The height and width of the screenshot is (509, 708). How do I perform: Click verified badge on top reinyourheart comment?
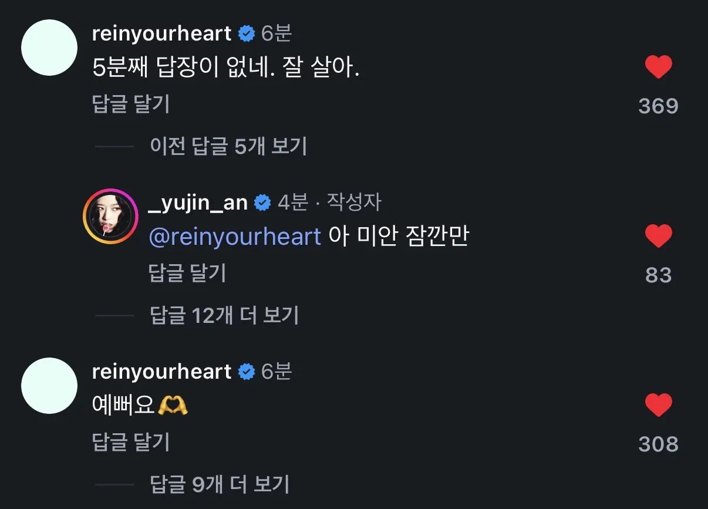(246, 34)
